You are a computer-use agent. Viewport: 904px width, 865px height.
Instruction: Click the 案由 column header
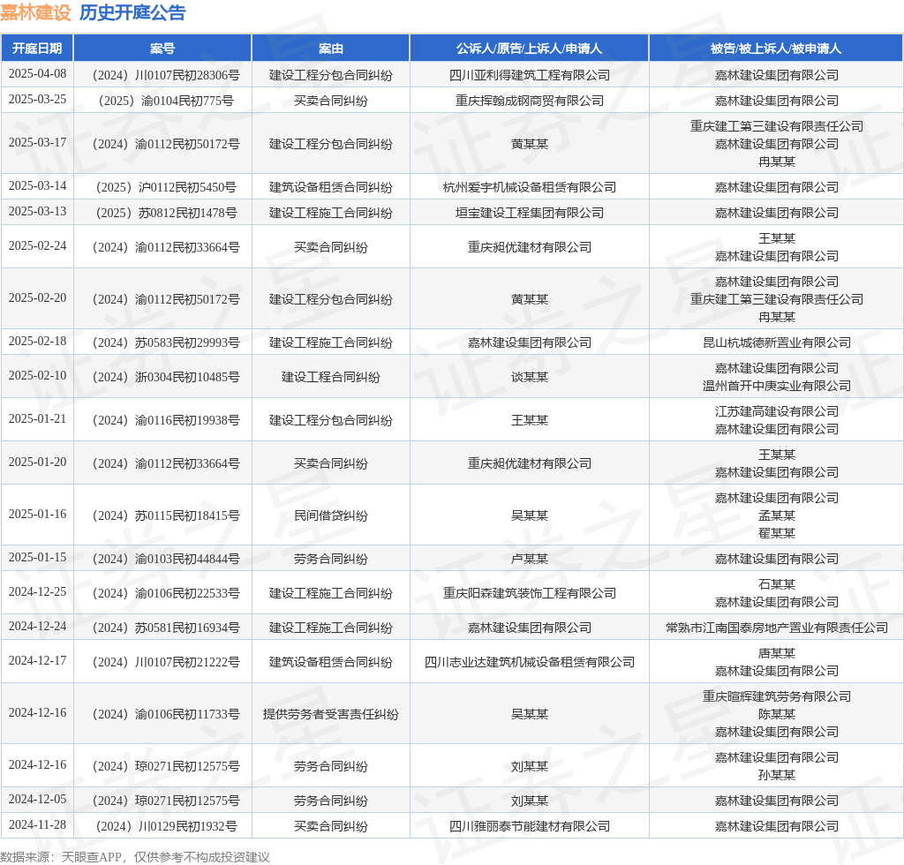[x=331, y=49]
